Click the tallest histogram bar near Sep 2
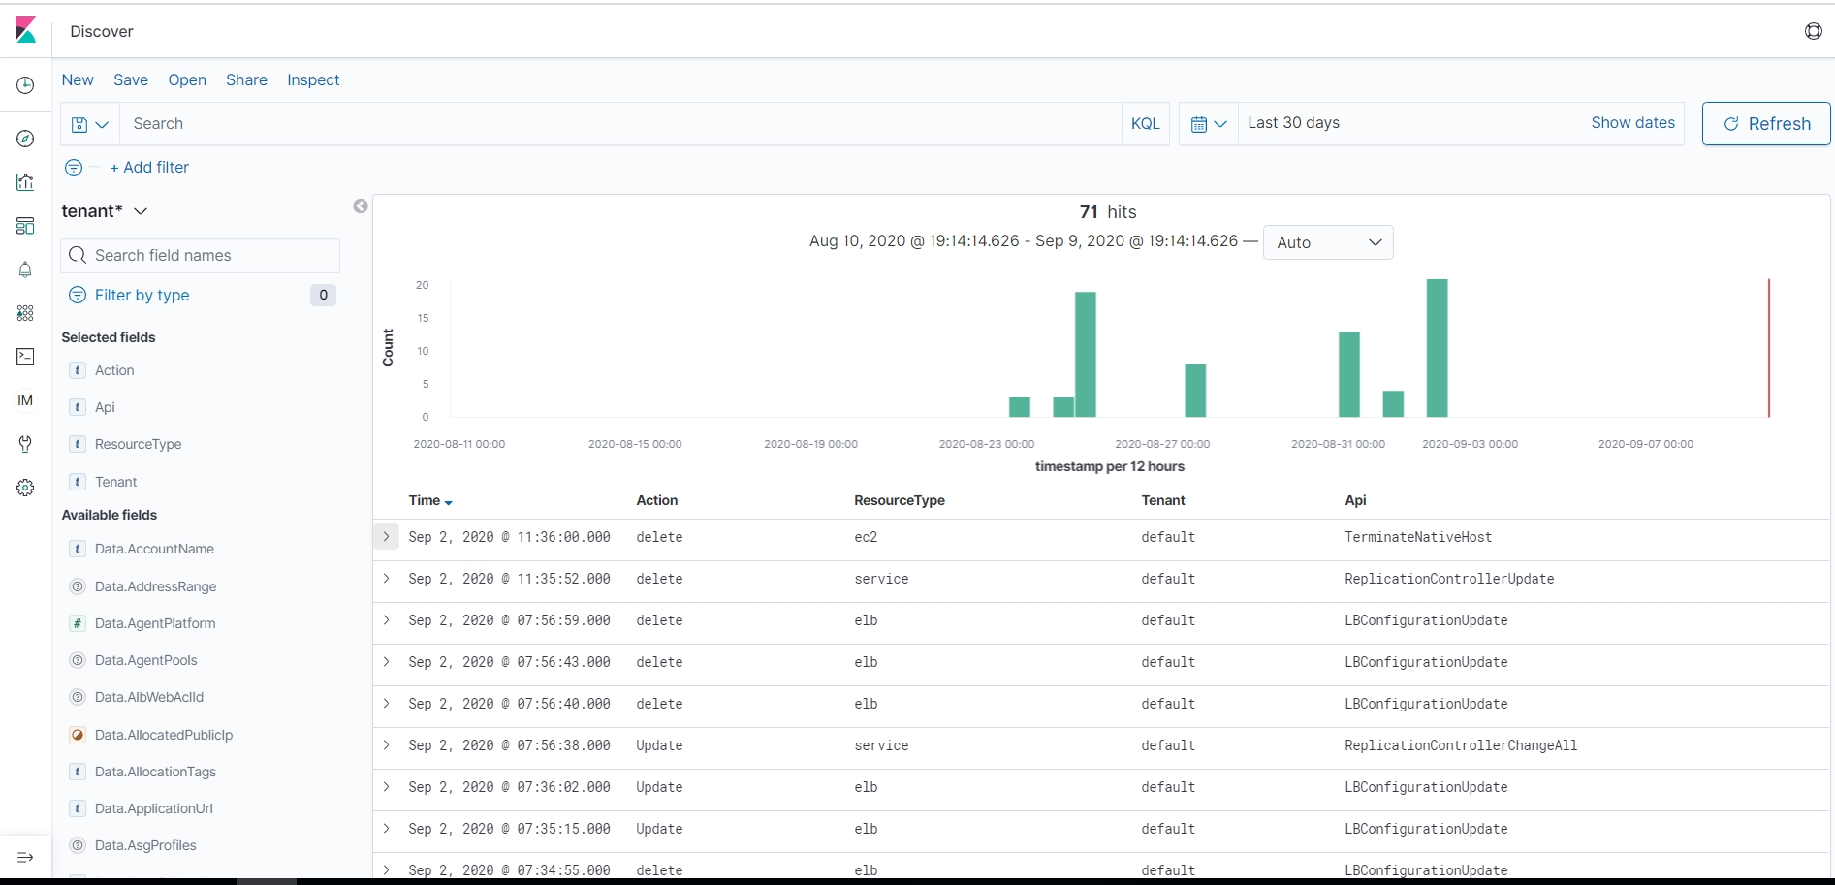Image resolution: width=1835 pixels, height=885 pixels. [x=1437, y=349]
